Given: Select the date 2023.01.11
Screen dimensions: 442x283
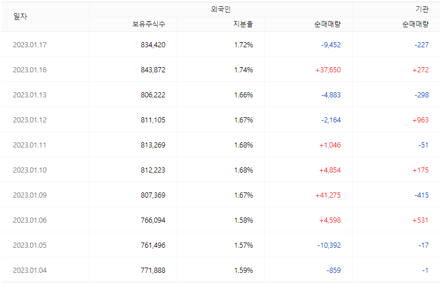Looking at the screenshot, I should click(30, 145).
